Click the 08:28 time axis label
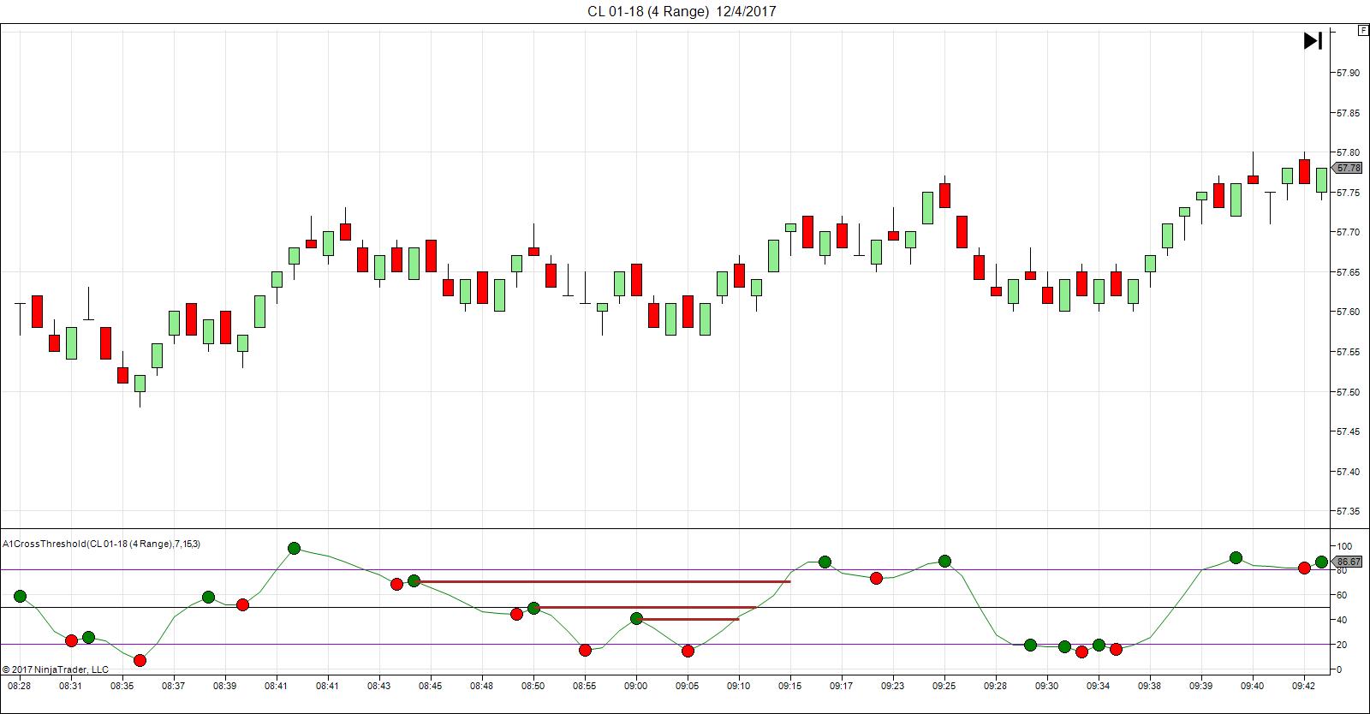 [x=20, y=686]
